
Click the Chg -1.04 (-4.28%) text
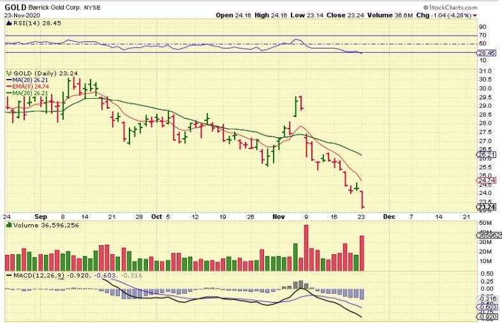[443, 15]
